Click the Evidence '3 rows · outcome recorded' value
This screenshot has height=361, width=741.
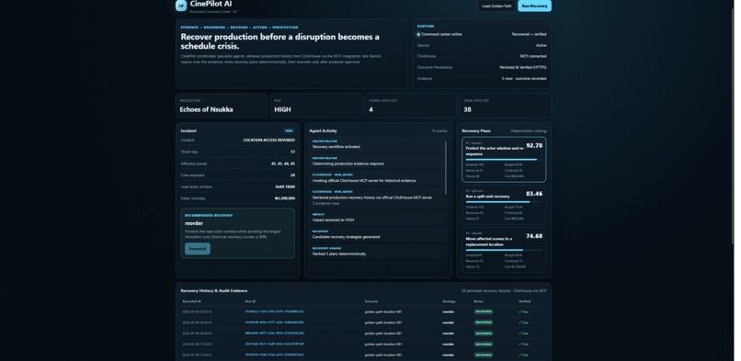(524, 78)
